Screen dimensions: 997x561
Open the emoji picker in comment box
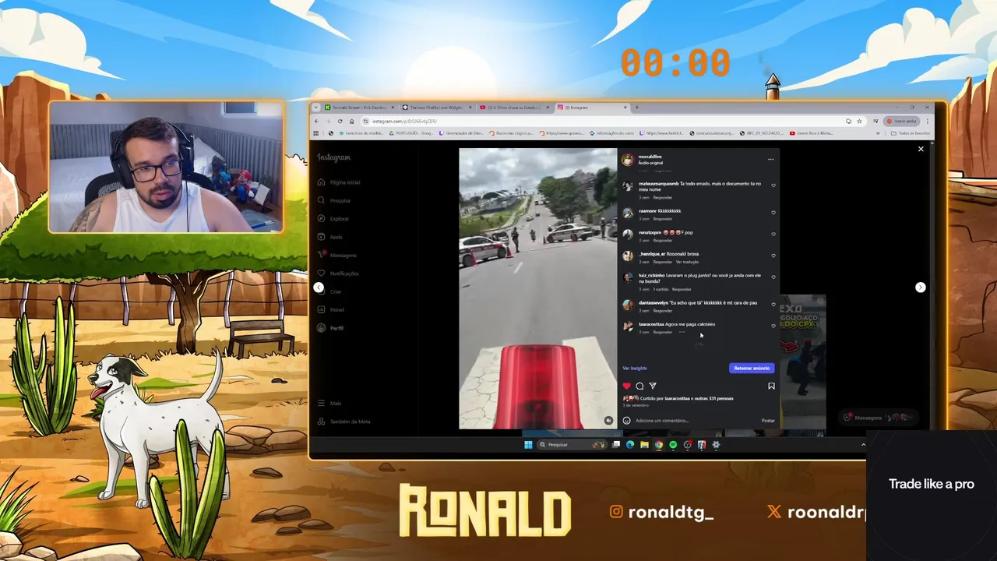pyautogui.click(x=626, y=421)
